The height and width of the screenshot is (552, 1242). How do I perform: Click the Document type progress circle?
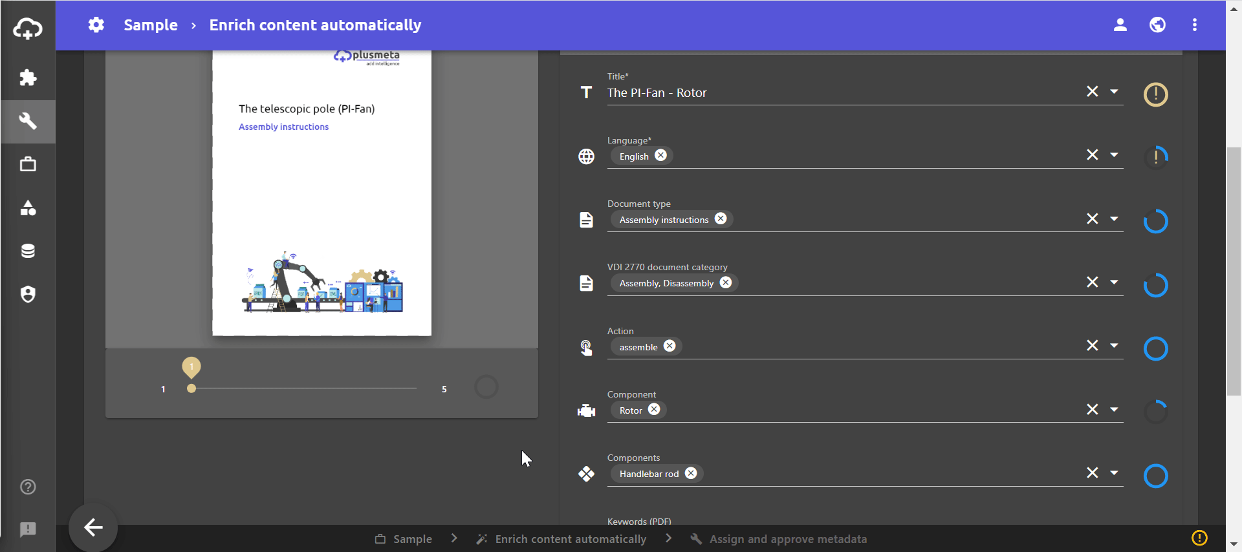point(1156,222)
